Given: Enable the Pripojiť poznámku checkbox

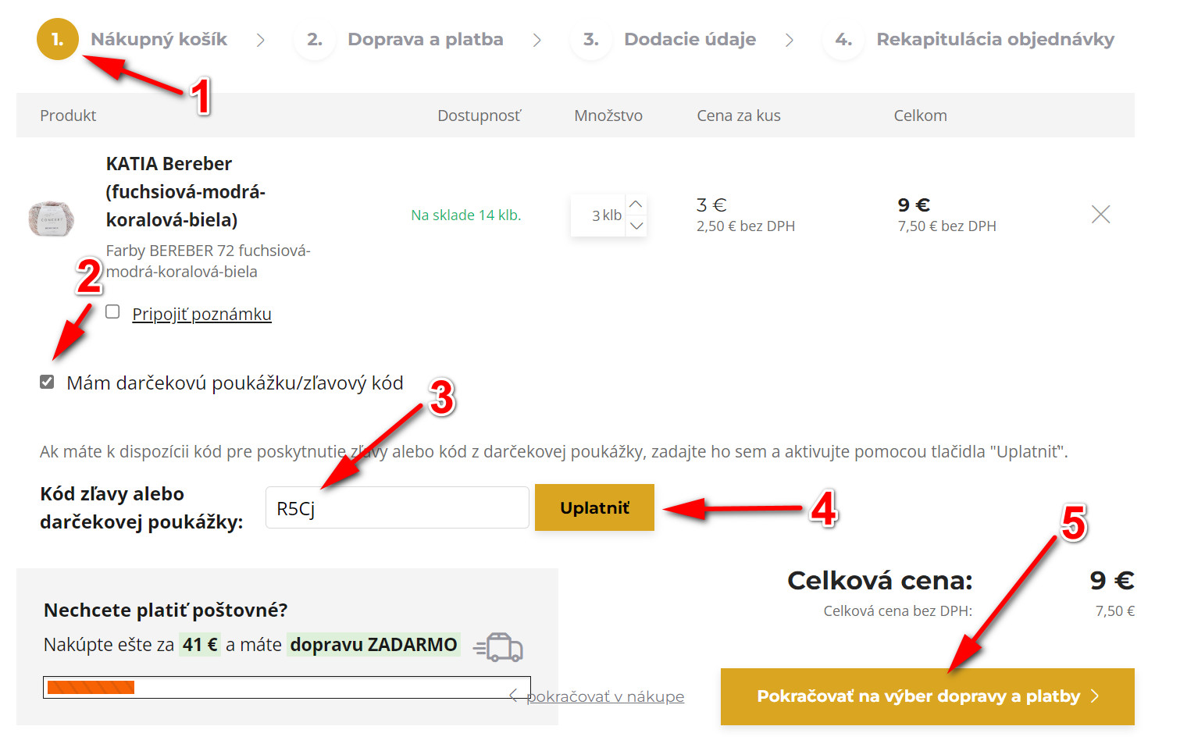Looking at the screenshot, I should click(x=113, y=312).
